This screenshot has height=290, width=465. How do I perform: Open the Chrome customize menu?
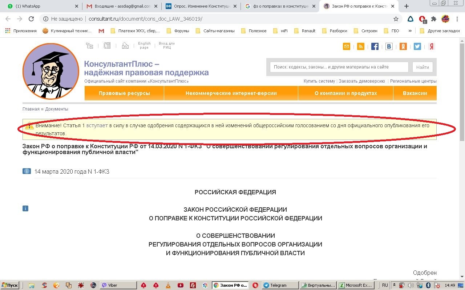[x=457, y=18]
